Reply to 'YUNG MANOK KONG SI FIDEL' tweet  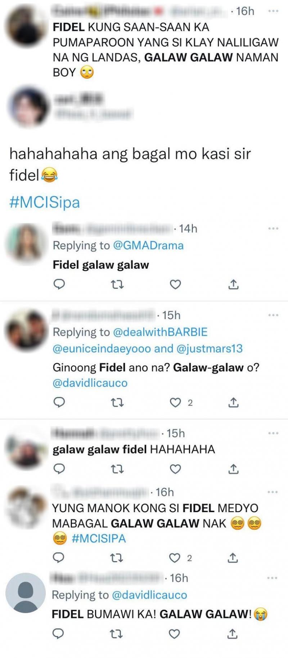tap(58, 558)
